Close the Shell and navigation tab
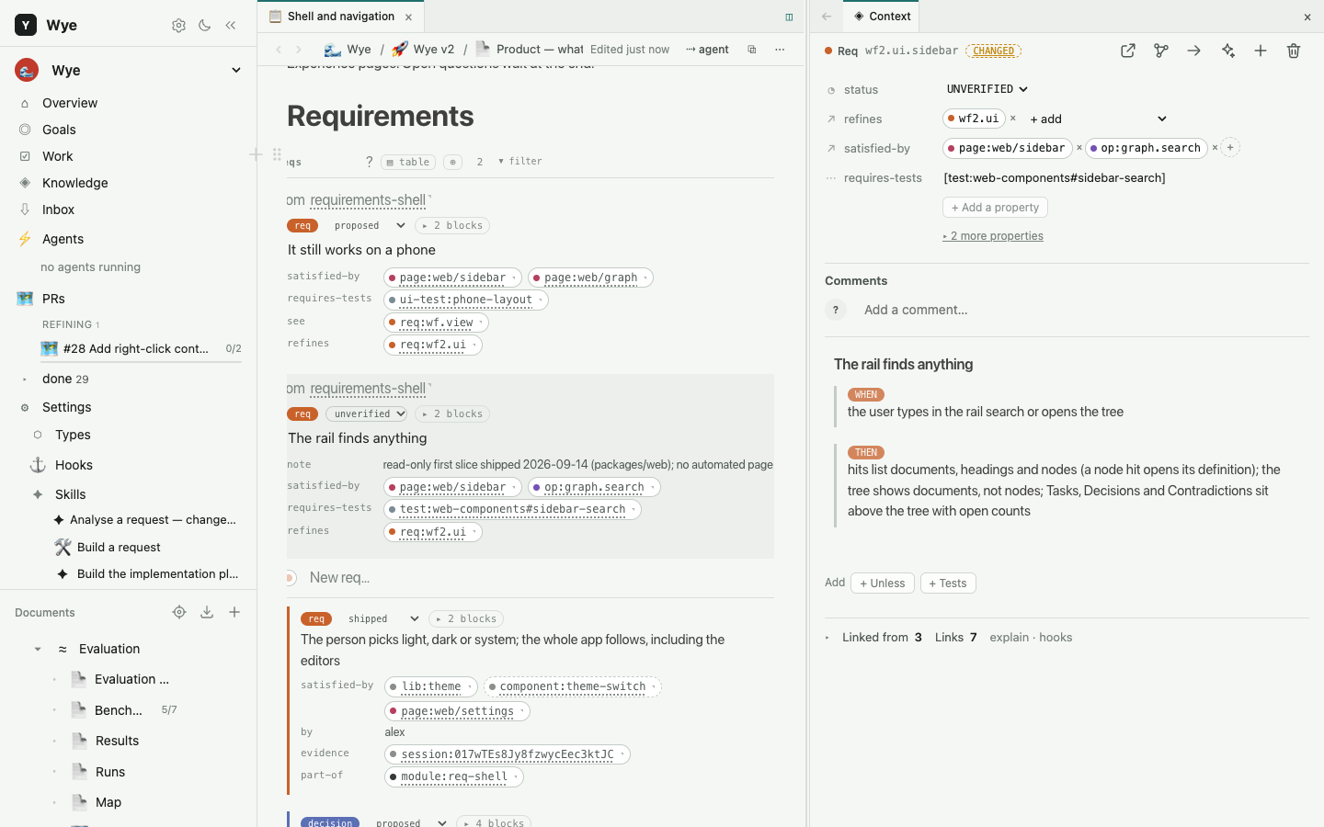Image resolution: width=1324 pixels, height=827 pixels. 408,17
